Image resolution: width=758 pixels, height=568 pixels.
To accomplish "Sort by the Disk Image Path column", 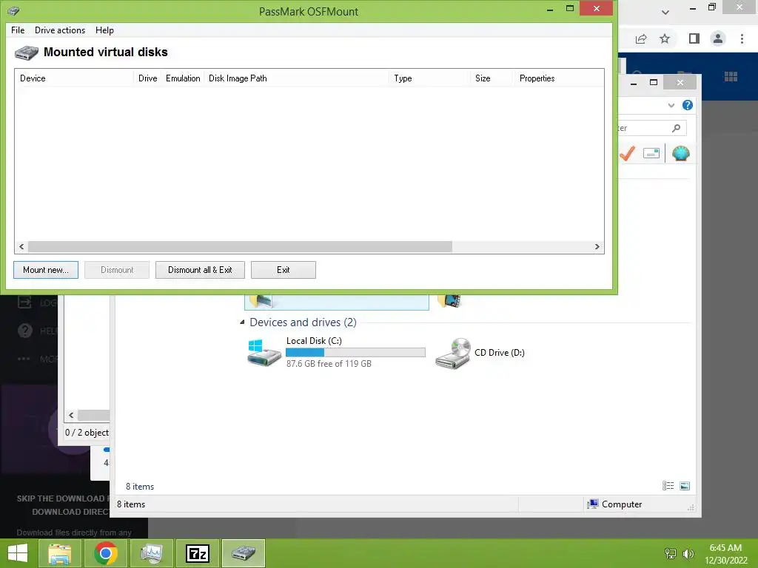I will click(x=296, y=78).
